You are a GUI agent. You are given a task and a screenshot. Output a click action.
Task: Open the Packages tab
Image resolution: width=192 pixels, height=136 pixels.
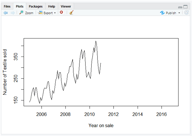pos(35,6)
